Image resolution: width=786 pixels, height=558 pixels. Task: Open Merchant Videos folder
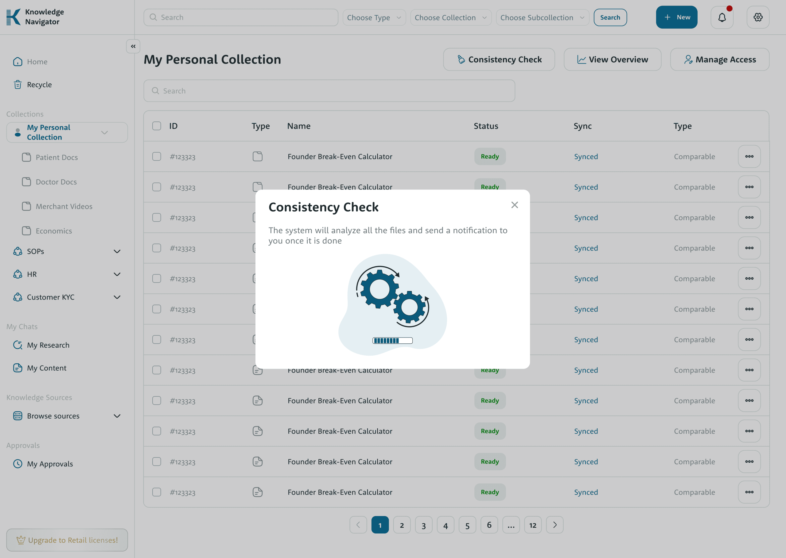64,206
